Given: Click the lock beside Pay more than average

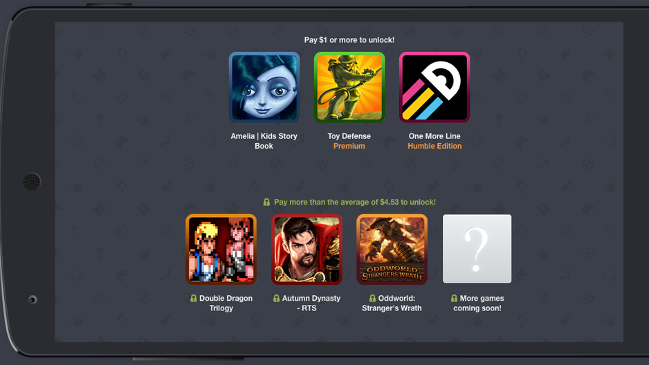Looking at the screenshot, I should [x=266, y=202].
